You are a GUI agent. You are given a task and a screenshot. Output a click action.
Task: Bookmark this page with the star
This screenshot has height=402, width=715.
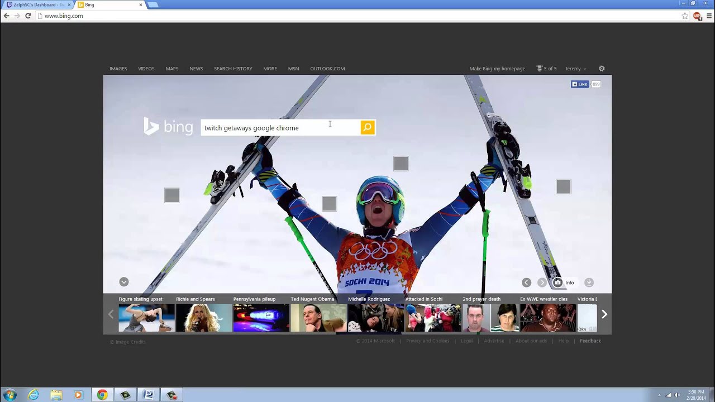point(685,16)
